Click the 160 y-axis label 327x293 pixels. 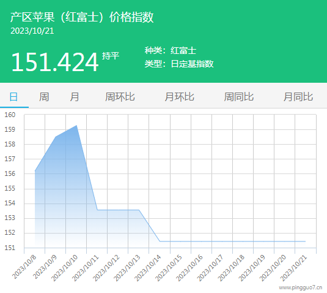click(x=10, y=115)
